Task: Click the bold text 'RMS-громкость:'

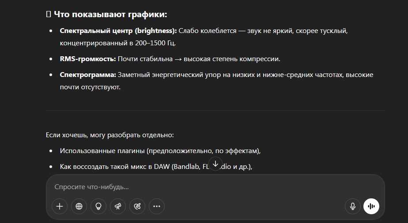Action: pos(88,59)
